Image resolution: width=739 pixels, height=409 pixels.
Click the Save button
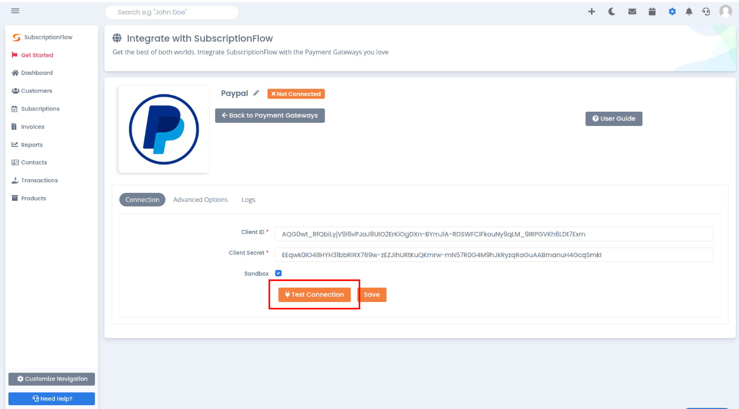point(372,295)
